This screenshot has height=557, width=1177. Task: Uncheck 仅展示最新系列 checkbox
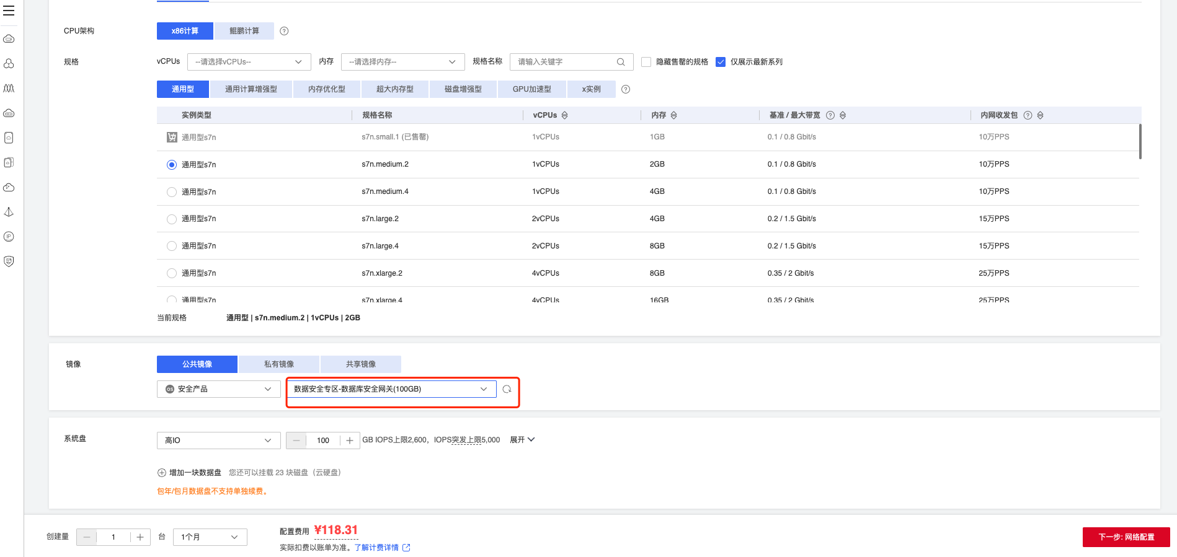click(721, 62)
